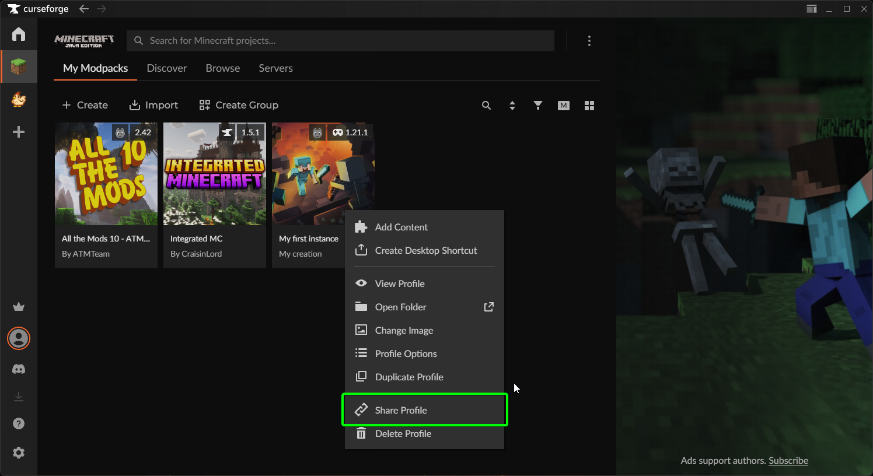
Task: Choose Open Folder from context menu
Action: (x=424, y=307)
